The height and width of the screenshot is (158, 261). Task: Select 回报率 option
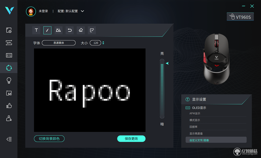click(193, 127)
